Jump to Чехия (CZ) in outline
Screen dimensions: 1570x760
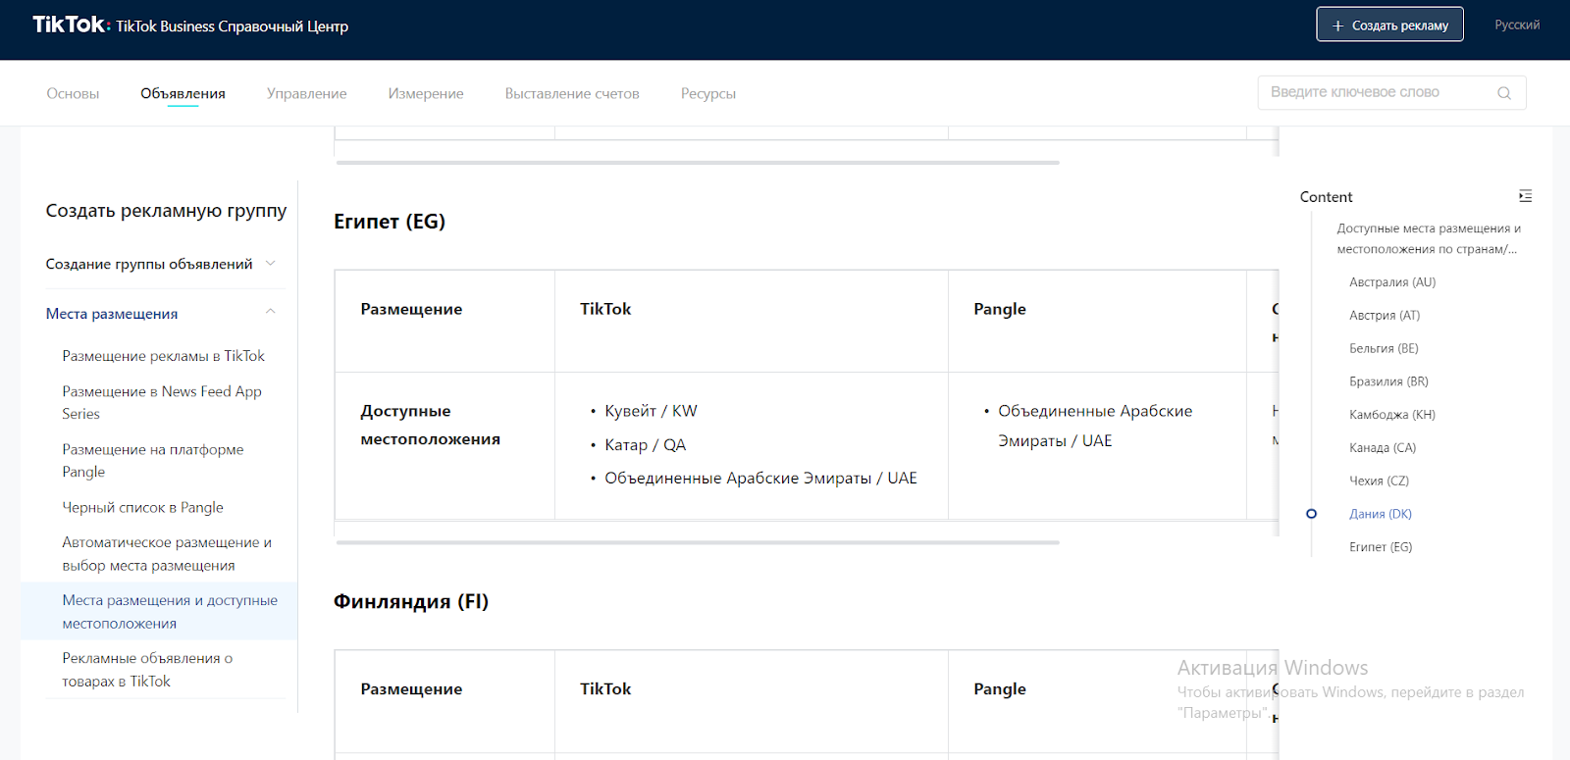(1379, 481)
